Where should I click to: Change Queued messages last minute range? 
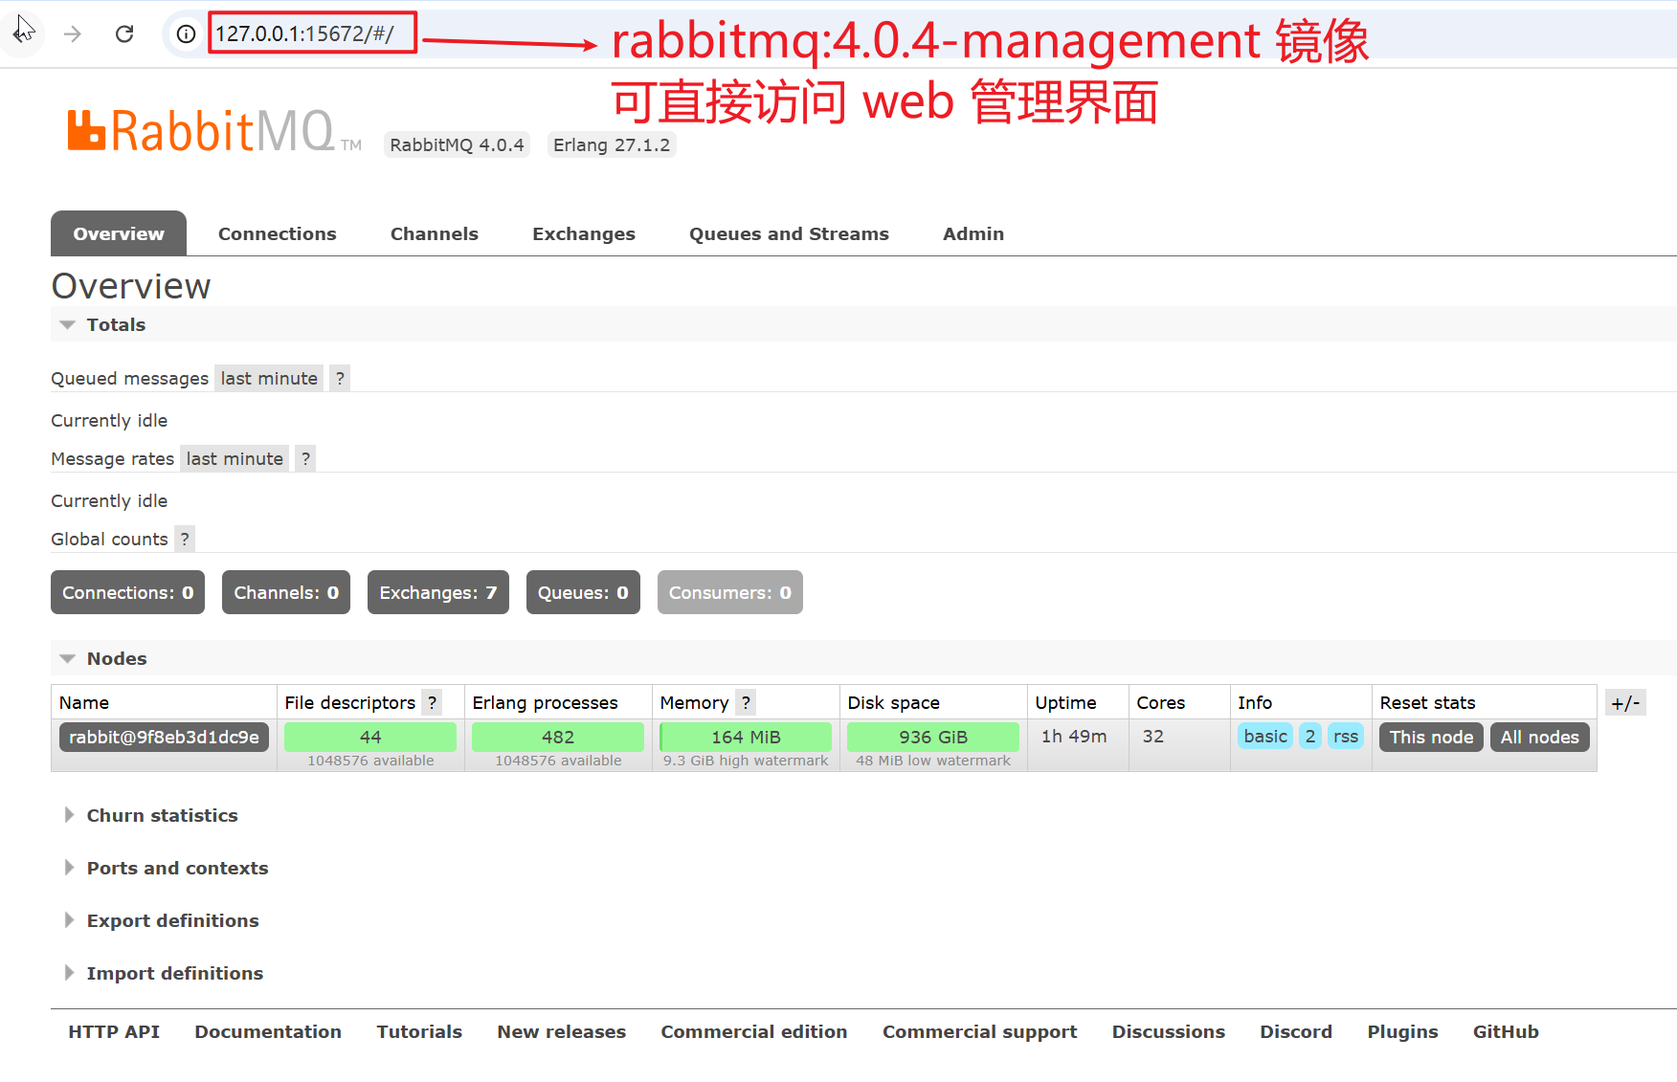click(269, 378)
